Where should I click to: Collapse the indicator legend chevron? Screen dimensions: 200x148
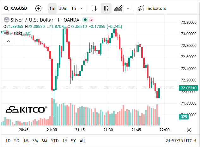click(8, 41)
